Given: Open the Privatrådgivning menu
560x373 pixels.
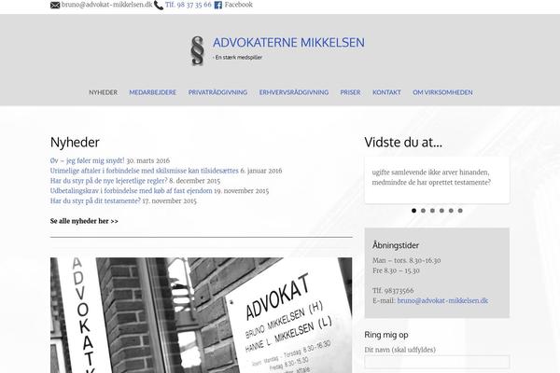Looking at the screenshot, I should point(217,92).
